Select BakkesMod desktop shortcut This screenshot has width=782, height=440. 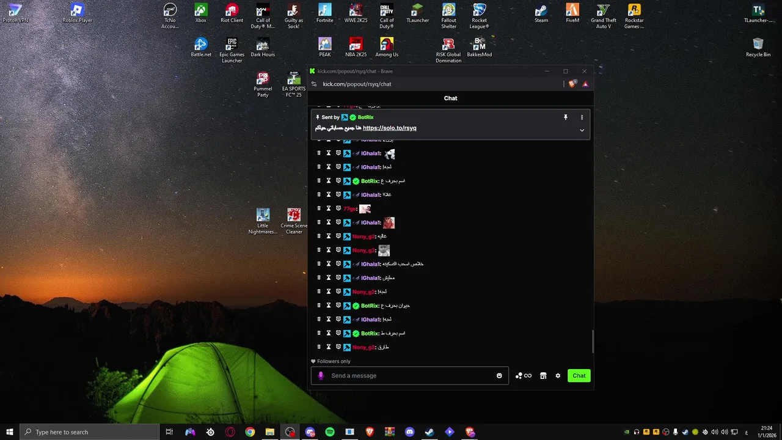[x=480, y=48]
